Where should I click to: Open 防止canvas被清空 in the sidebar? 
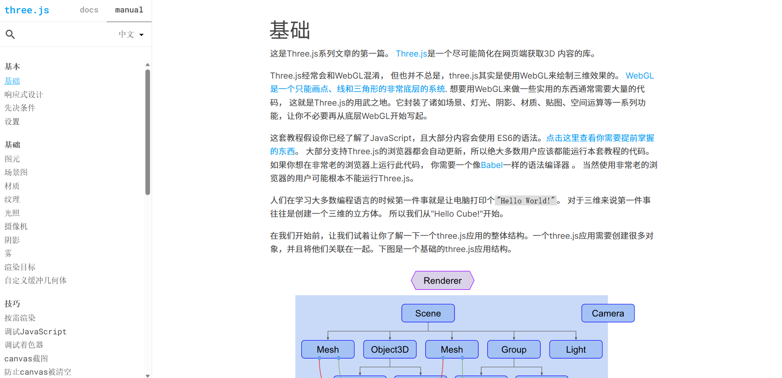click(x=38, y=372)
